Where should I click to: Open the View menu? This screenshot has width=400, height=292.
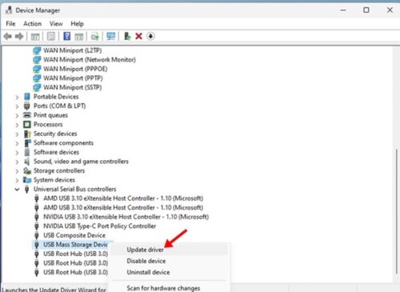coord(56,24)
